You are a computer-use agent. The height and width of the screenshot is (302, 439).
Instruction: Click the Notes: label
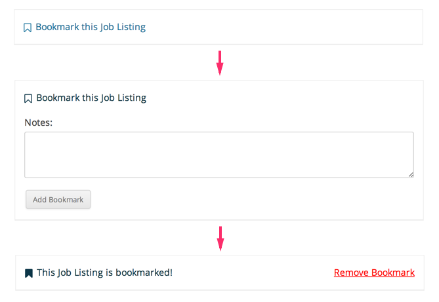pos(39,123)
